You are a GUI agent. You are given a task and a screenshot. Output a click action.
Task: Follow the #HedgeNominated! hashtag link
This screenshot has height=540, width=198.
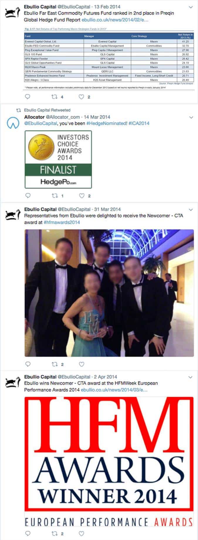tap(106, 123)
